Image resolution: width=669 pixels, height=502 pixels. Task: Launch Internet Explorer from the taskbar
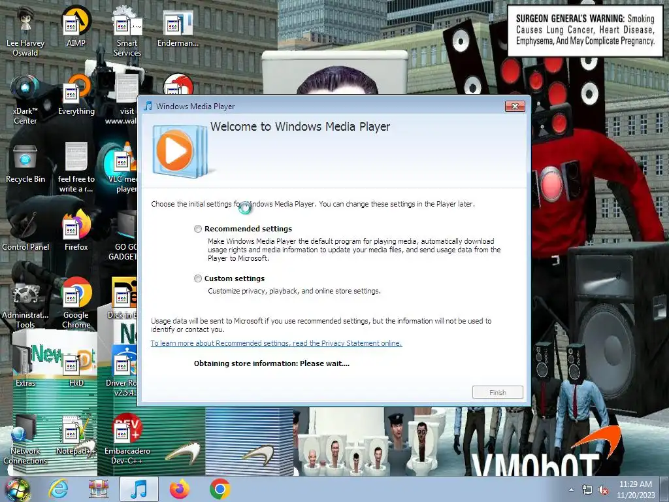(57, 489)
